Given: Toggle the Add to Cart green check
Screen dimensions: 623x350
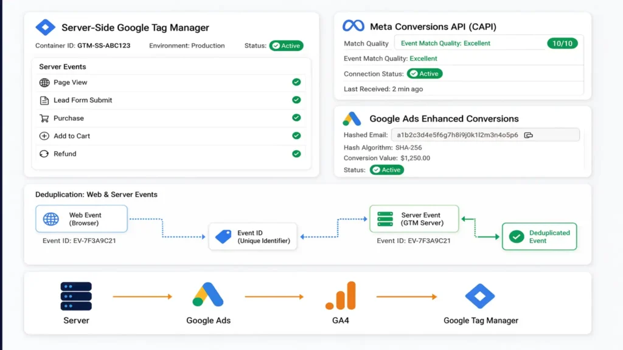Looking at the screenshot, I should point(296,136).
